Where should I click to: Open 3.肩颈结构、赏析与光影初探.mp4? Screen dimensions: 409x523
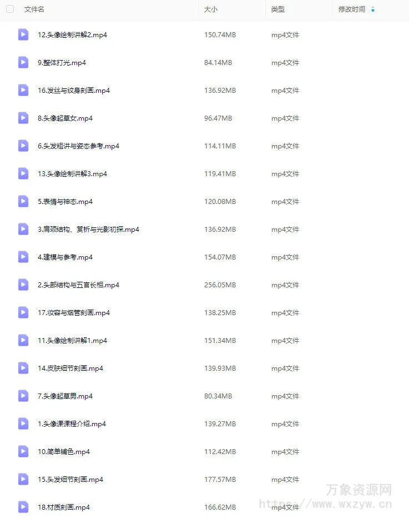89,230
